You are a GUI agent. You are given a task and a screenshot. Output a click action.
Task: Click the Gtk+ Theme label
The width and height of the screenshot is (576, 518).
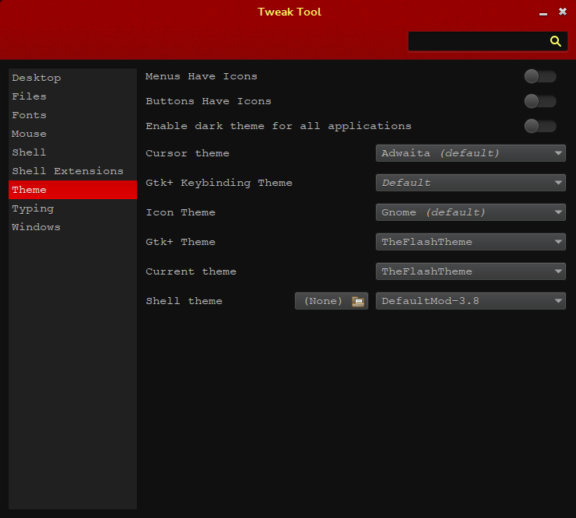coord(181,242)
